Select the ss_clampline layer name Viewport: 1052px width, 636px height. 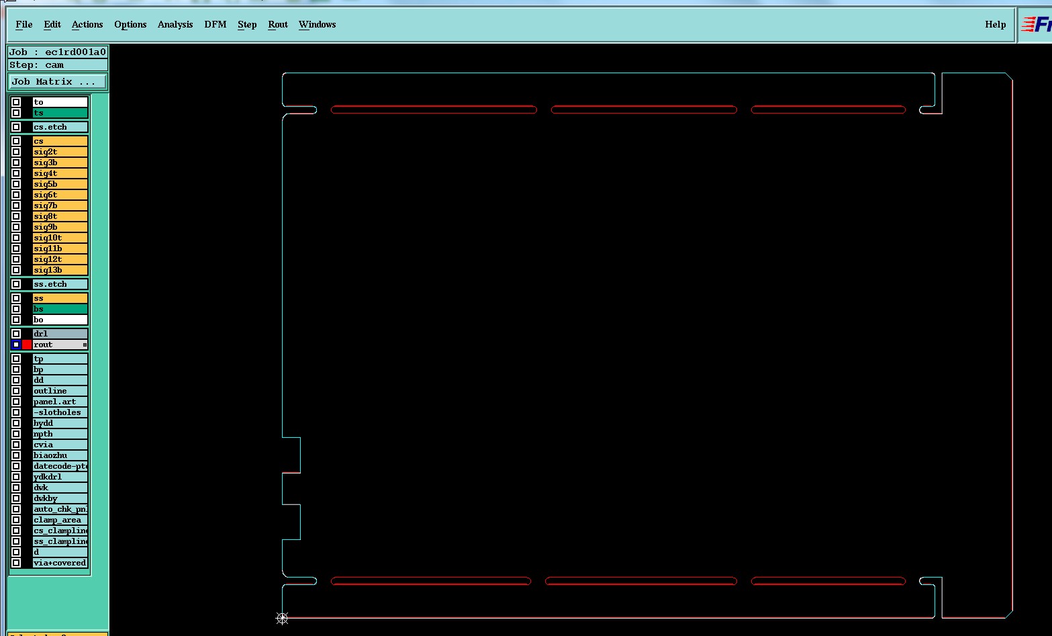click(x=60, y=541)
